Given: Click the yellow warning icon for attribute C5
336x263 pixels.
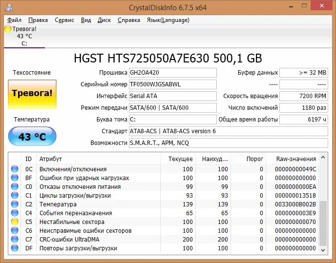Looking at the screenshot, I should pos(15,222).
